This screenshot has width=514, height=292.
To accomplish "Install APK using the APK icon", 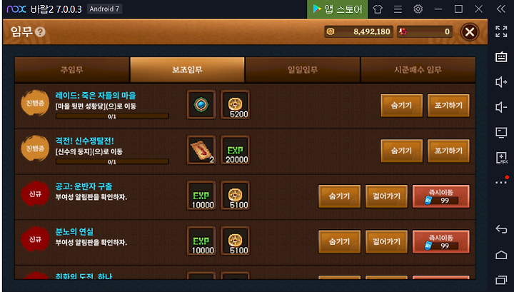I will [x=501, y=158].
